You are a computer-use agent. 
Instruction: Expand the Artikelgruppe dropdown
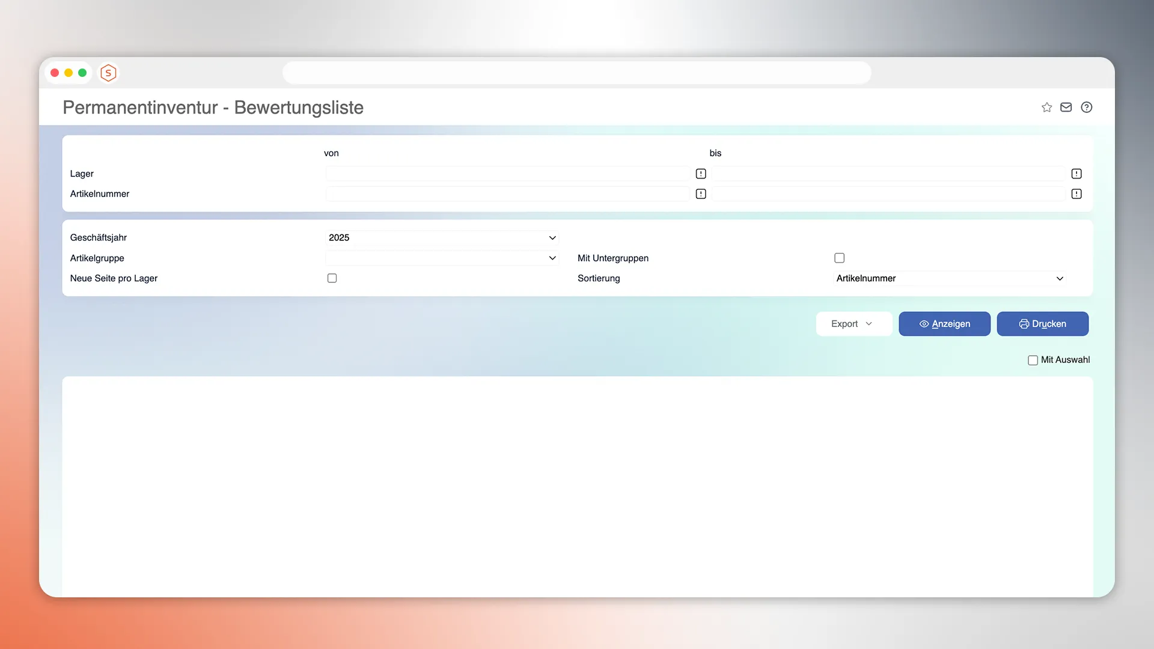[442, 258]
